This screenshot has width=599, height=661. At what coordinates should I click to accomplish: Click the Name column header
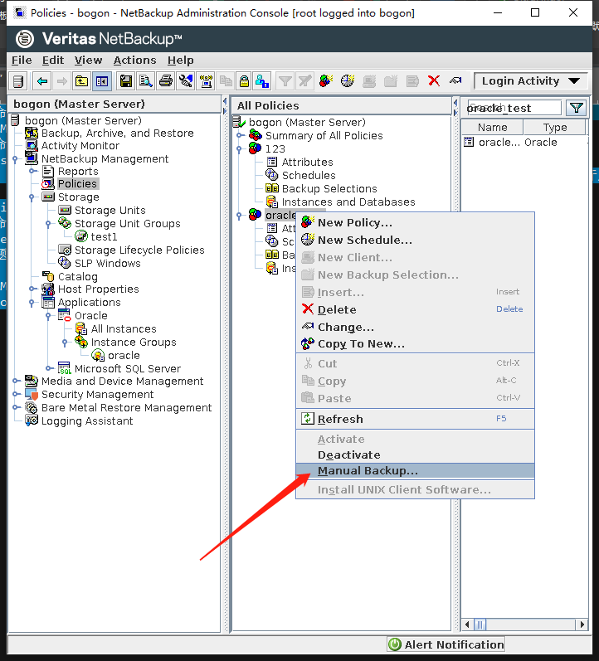coord(492,128)
